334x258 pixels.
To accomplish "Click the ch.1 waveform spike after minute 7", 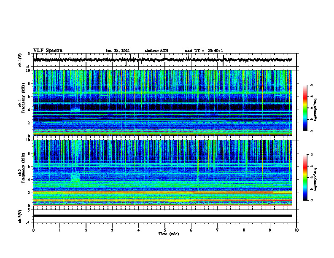I will coord(224,60).
